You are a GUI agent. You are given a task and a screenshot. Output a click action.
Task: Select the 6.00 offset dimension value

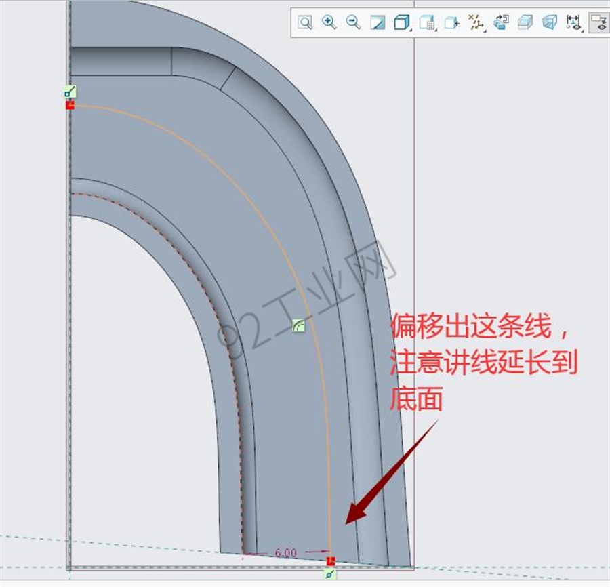285,552
